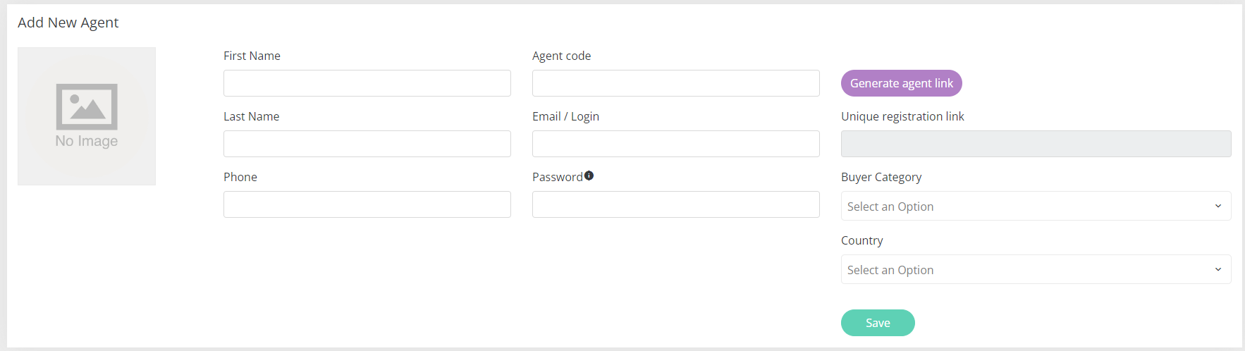This screenshot has height=351, width=1245.
Task: Focus the First Name text box
Action: 367,83
